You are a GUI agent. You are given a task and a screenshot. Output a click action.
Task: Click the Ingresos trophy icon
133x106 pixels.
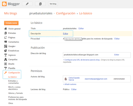point(5,55)
